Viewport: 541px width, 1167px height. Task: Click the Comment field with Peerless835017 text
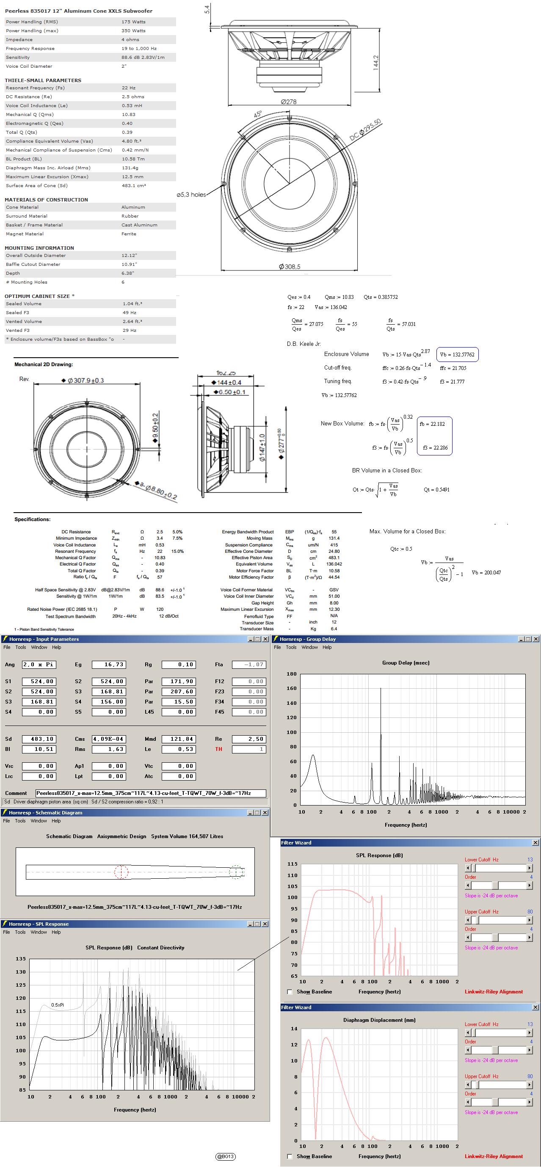150,793
